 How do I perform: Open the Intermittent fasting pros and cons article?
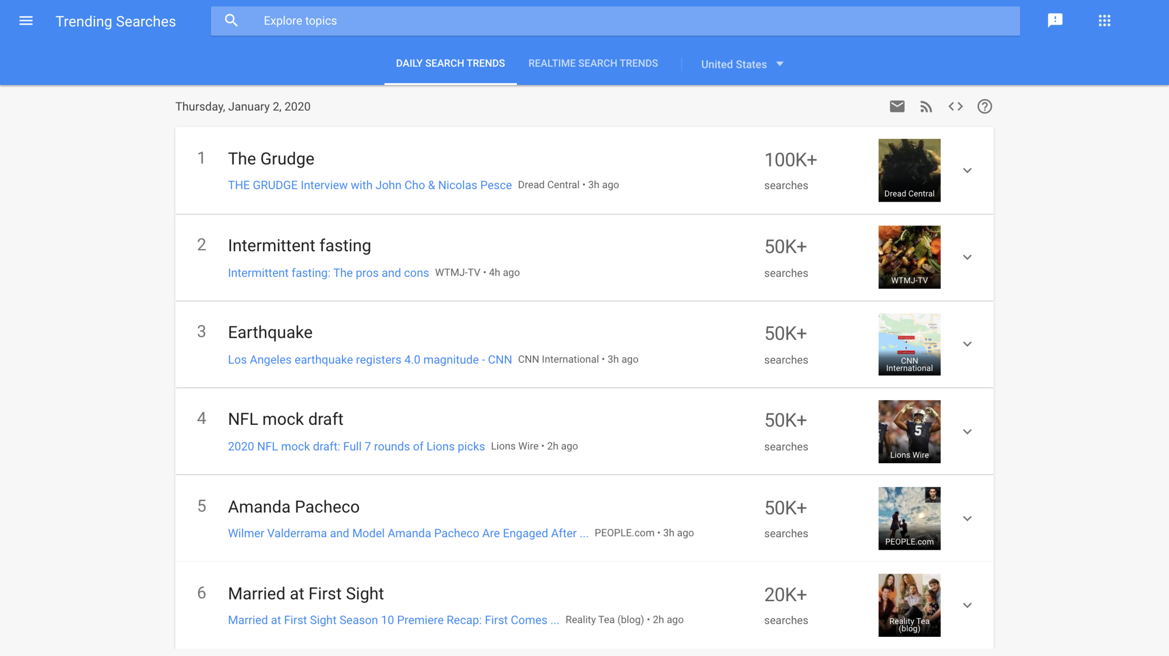[x=328, y=273]
